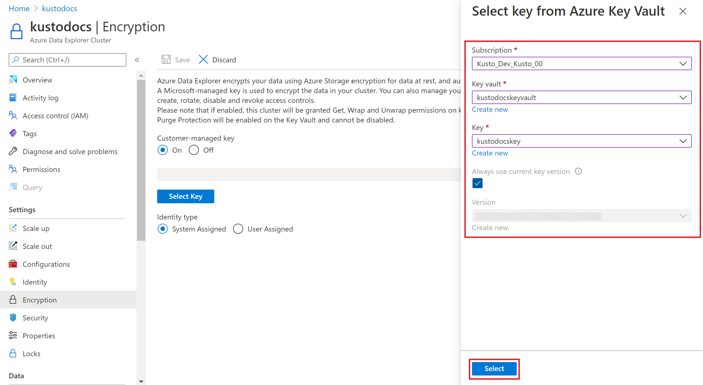Select System Assigned identity type

coord(163,229)
